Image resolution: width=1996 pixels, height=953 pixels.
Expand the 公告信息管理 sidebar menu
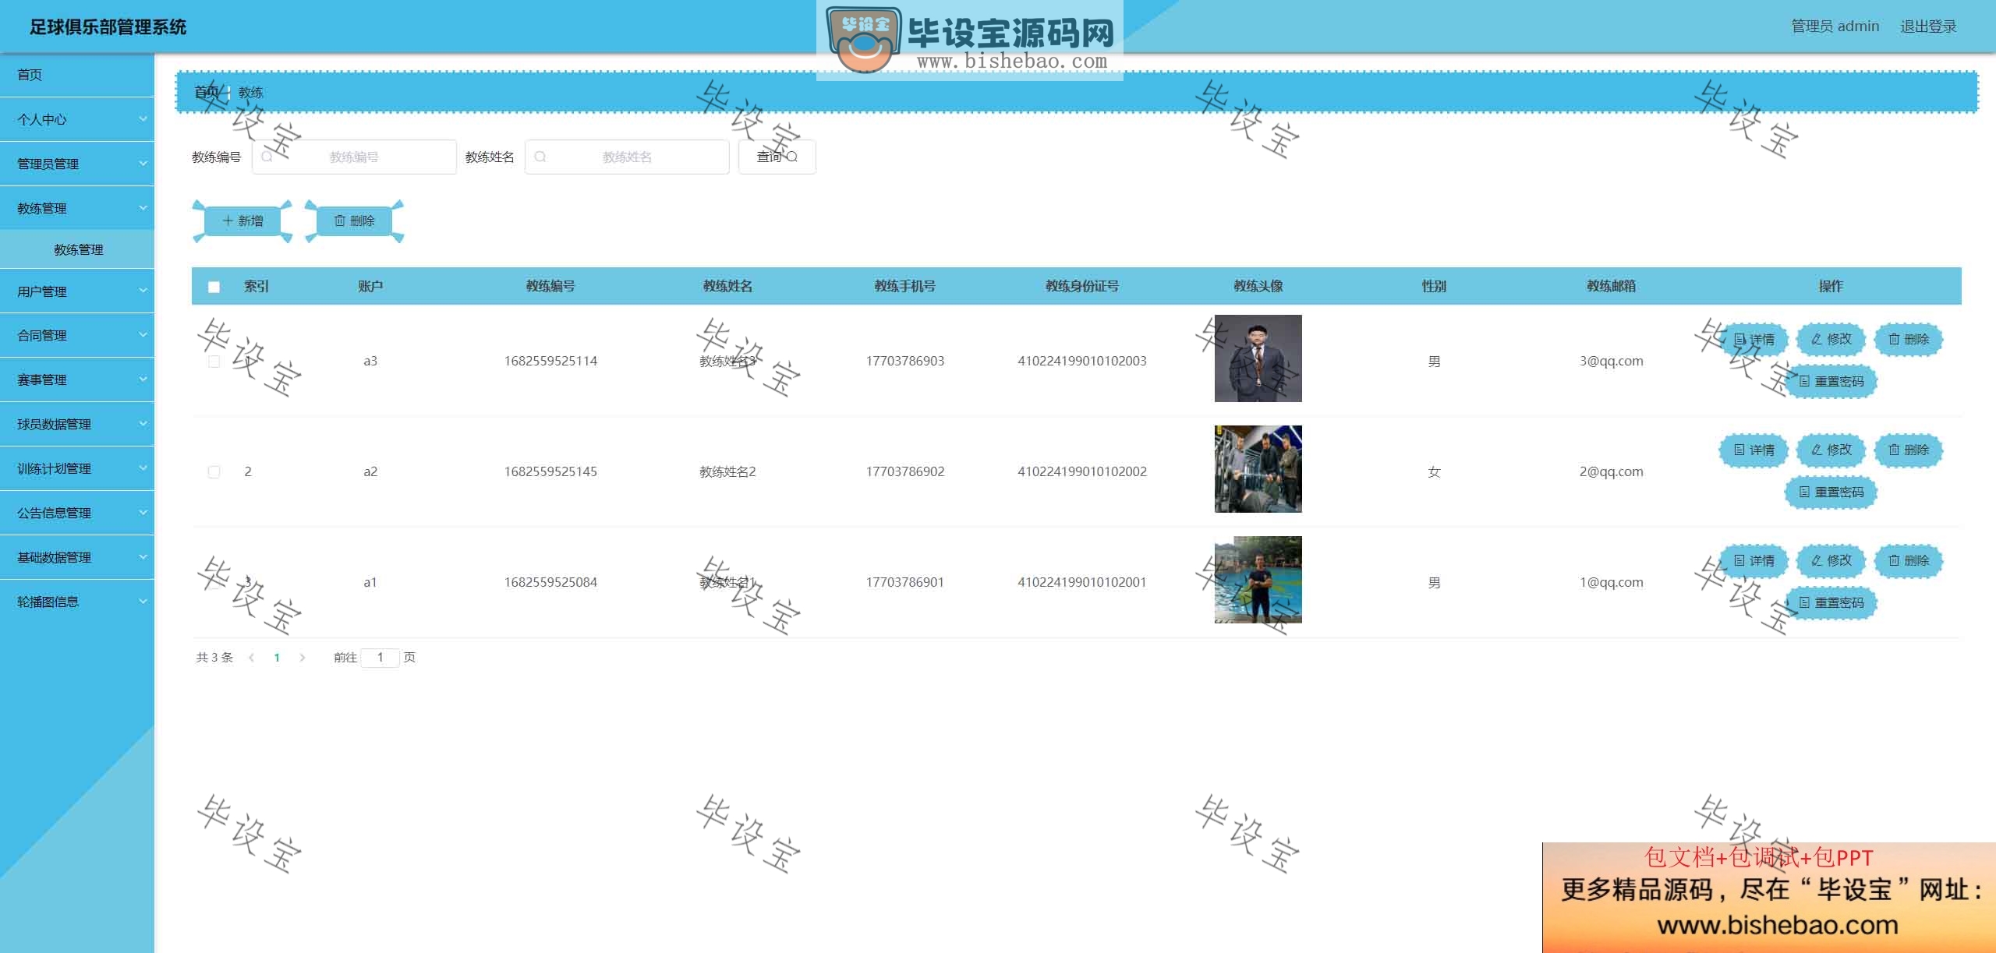click(x=77, y=513)
